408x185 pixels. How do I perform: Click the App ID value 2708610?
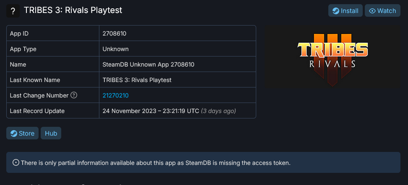114,33
